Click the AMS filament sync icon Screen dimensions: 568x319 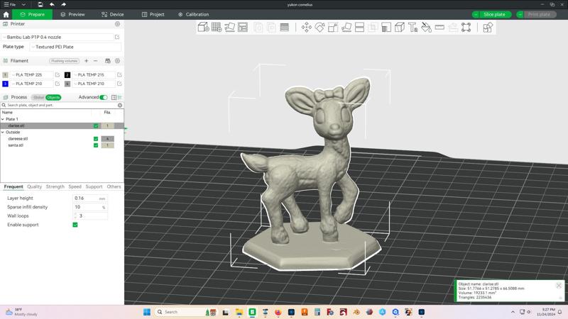[x=108, y=61]
